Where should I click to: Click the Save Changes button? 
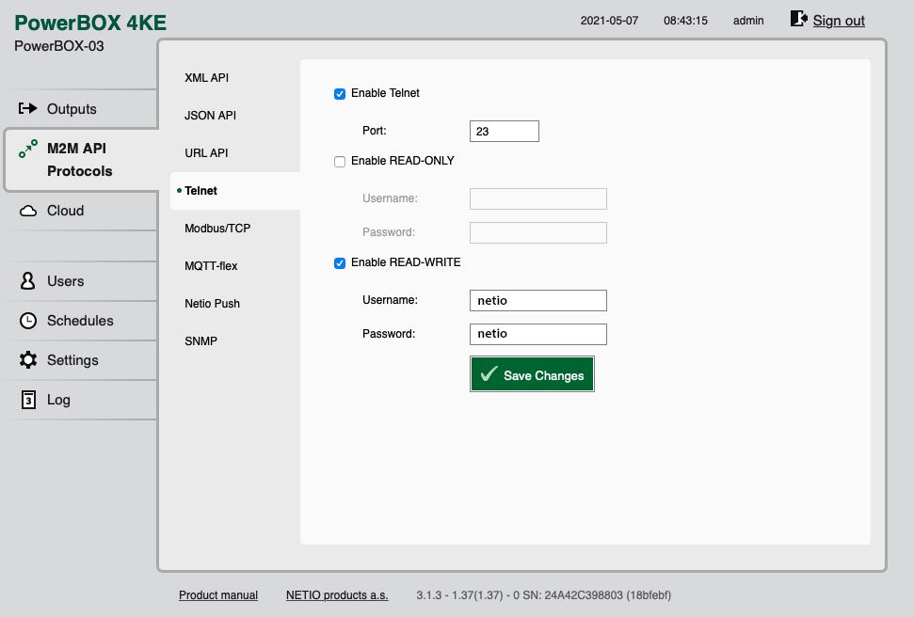pos(532,374)
